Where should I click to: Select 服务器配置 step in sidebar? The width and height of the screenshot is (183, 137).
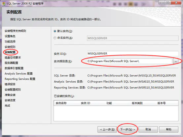tap(11, 63)
